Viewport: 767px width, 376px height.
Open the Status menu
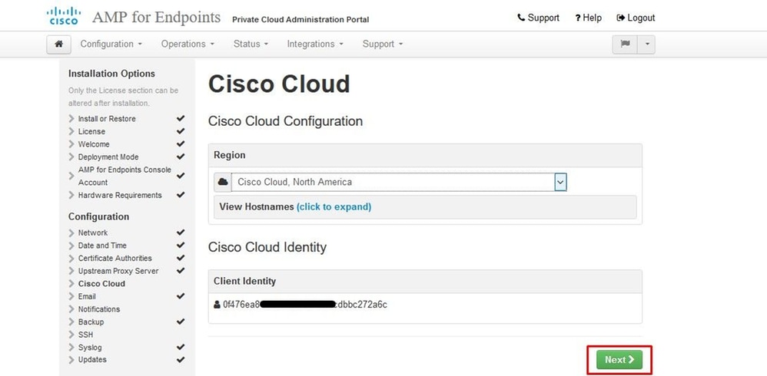251,44
